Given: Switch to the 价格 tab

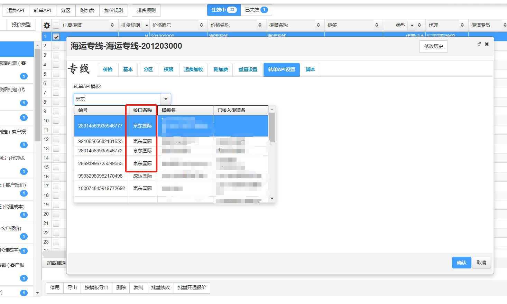Looking at the screenshot, I should tap(108, 69).
